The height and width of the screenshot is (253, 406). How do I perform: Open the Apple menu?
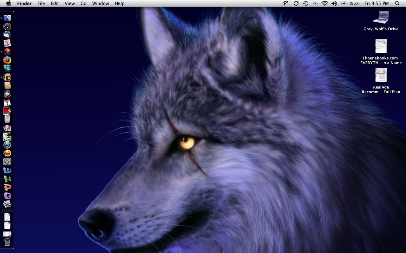(9, 3)
